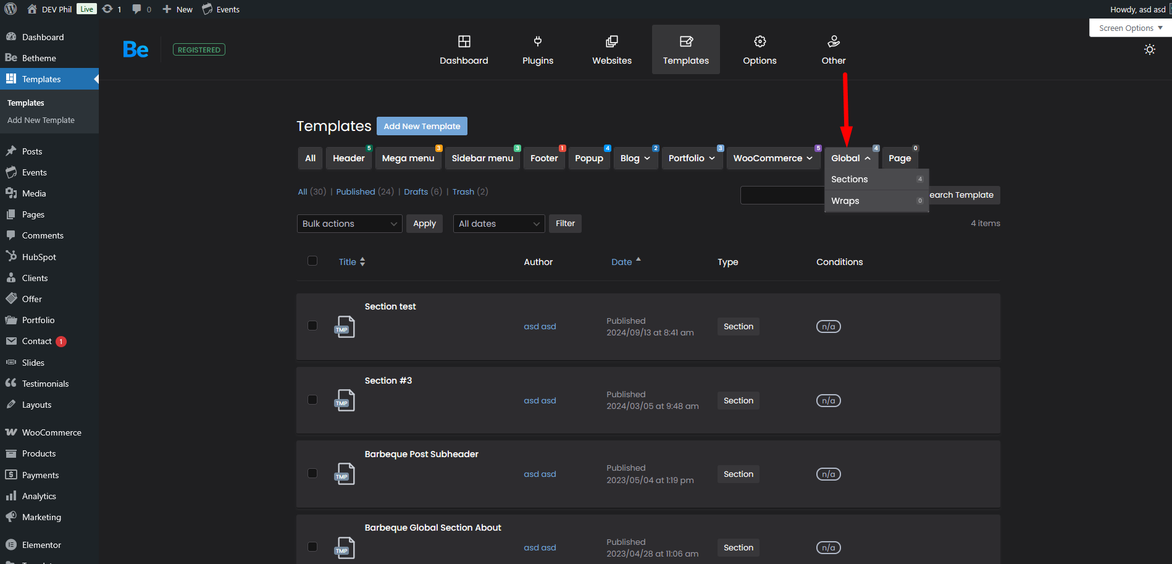The height and width of the screenshot is (564, 1172).
Task: Switch to the Footer filter tab
Action: 544,158
